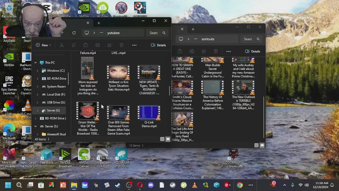339x191 pixels.
Task: Select the Q-Link Demo.mp4 video thumbnail
Action: pos(149,117)
